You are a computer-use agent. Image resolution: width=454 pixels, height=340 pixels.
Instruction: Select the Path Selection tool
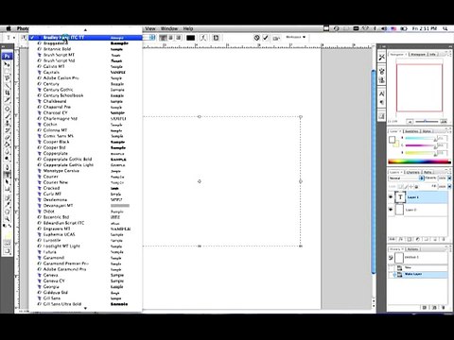pyautogui.click(x=7, y=182)
